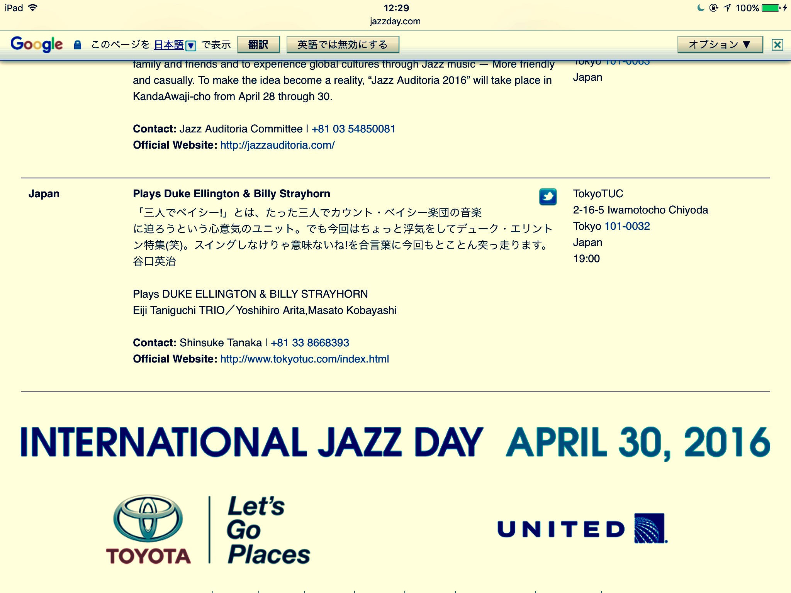Click 'Plays Duke Ellington & Billy Strayhorn' title
The image size is (791, 593).
click(x=232, y=194)
